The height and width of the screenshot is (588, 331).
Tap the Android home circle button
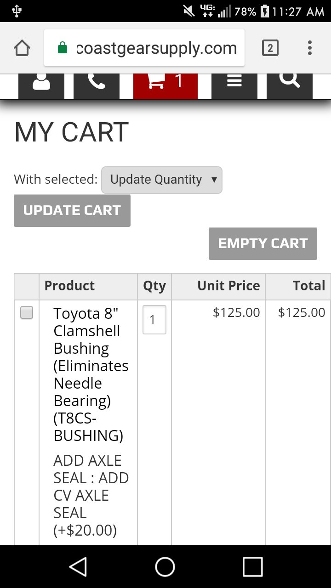(165, 566)
